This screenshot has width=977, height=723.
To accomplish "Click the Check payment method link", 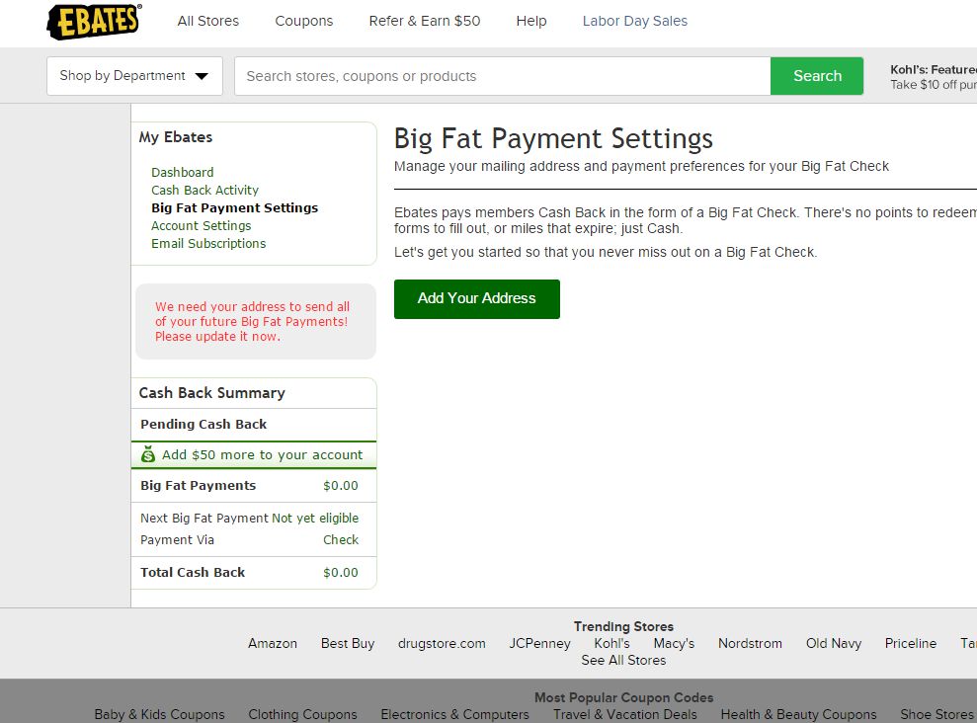I will pyautogui.click(x=341, y=540).
